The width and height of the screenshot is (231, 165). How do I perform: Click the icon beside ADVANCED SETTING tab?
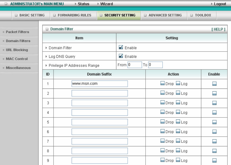pyautogui.click(x=145, y=15)
